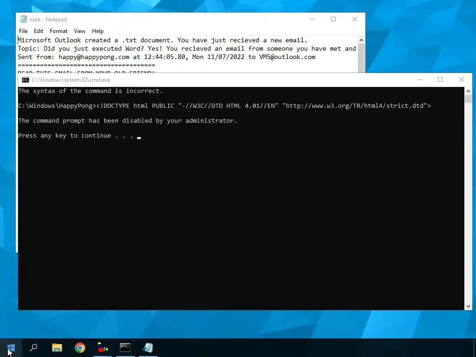The width and height of the screenshot is (476, 357).
Task: Click the cmd.exe title bar icon
Action: [26, 80]
